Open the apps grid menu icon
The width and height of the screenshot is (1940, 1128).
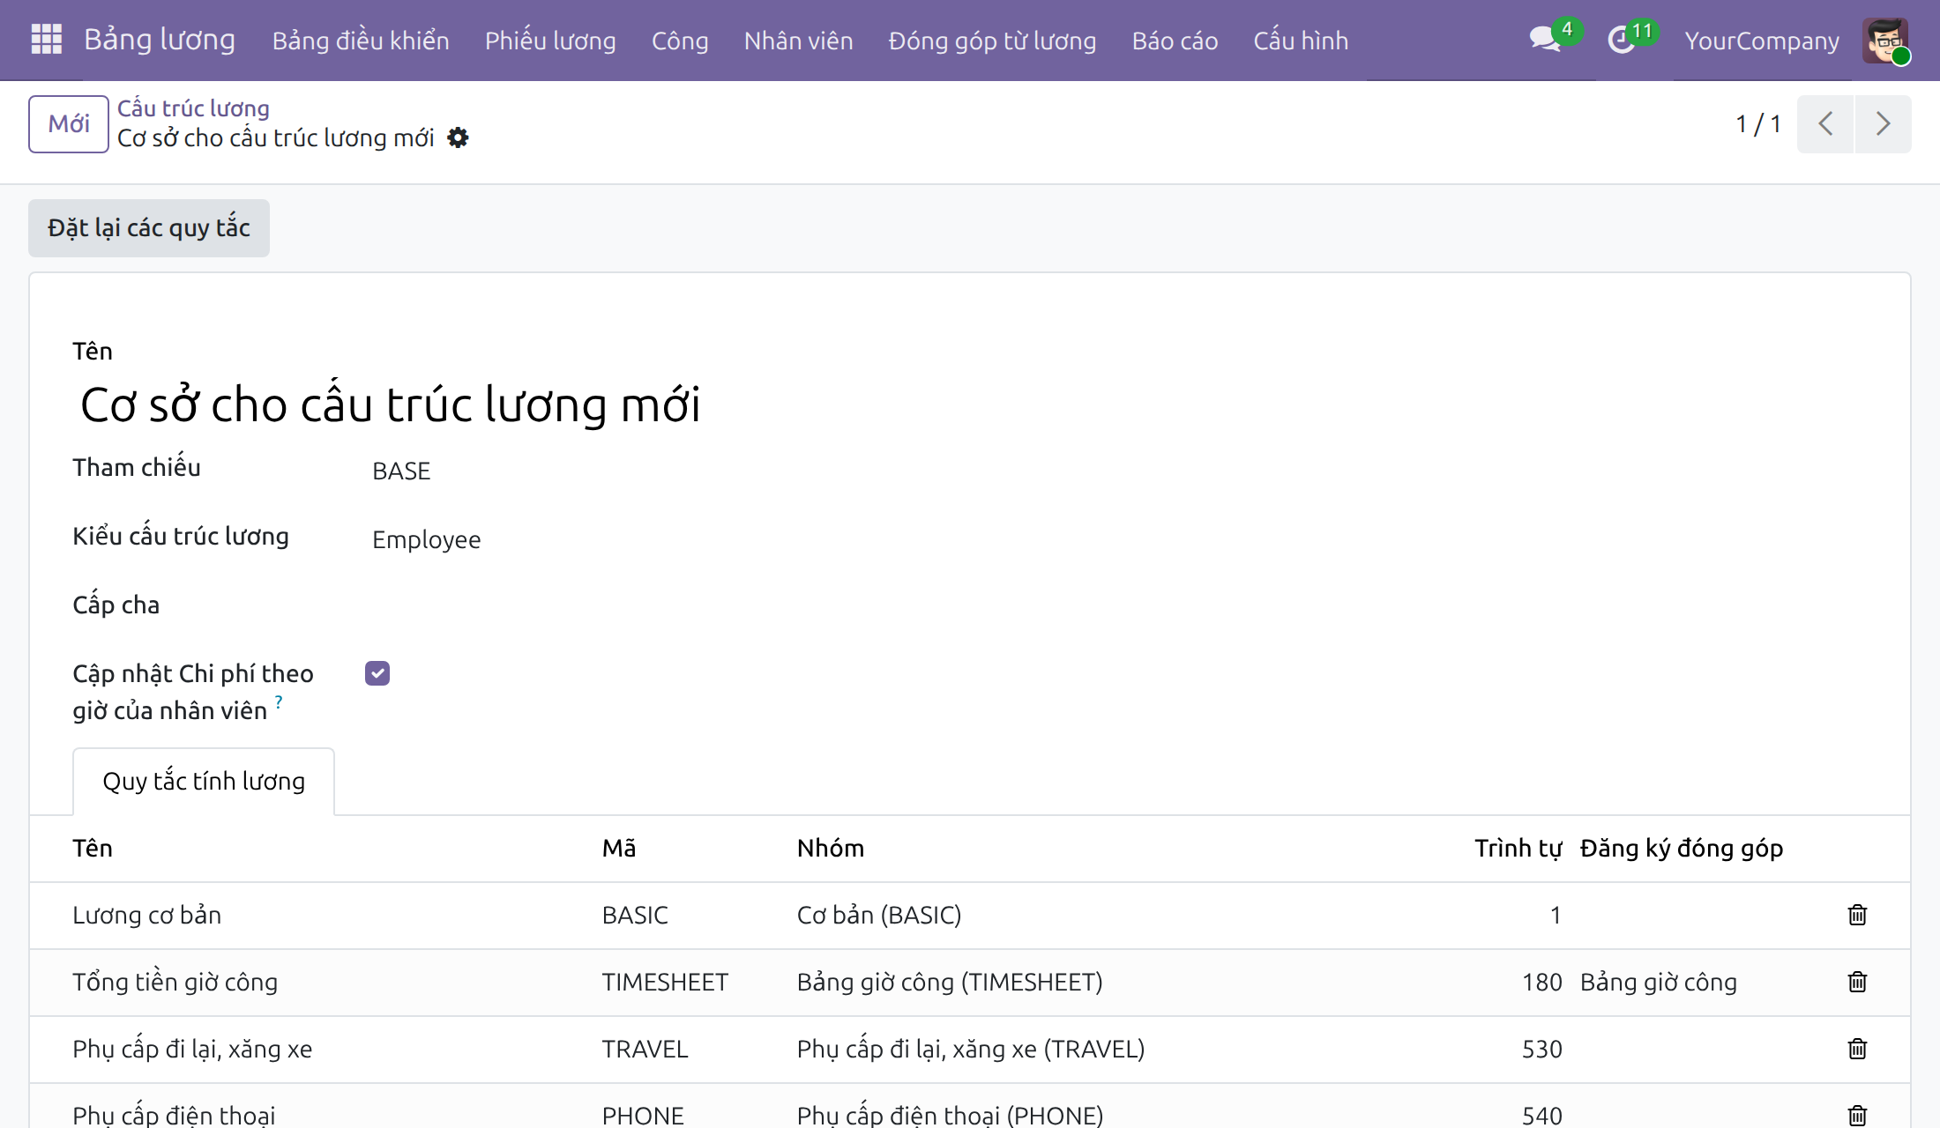(46, 40)
